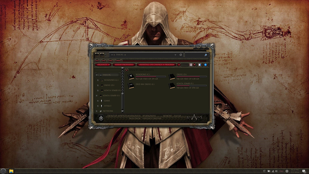Open the network signal tray icon
The image size is (309, 174).
273,171
